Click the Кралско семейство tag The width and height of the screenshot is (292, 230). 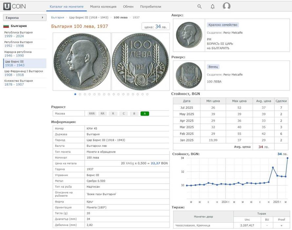point(223,25)
